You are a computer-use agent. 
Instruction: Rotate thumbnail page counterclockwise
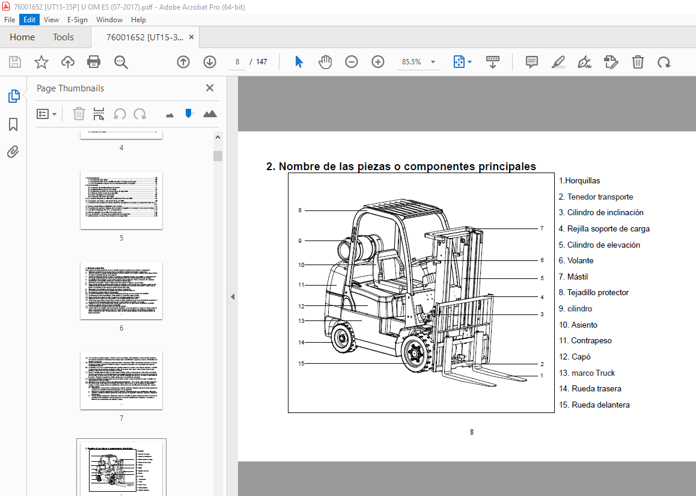click(x=120, y=114)
